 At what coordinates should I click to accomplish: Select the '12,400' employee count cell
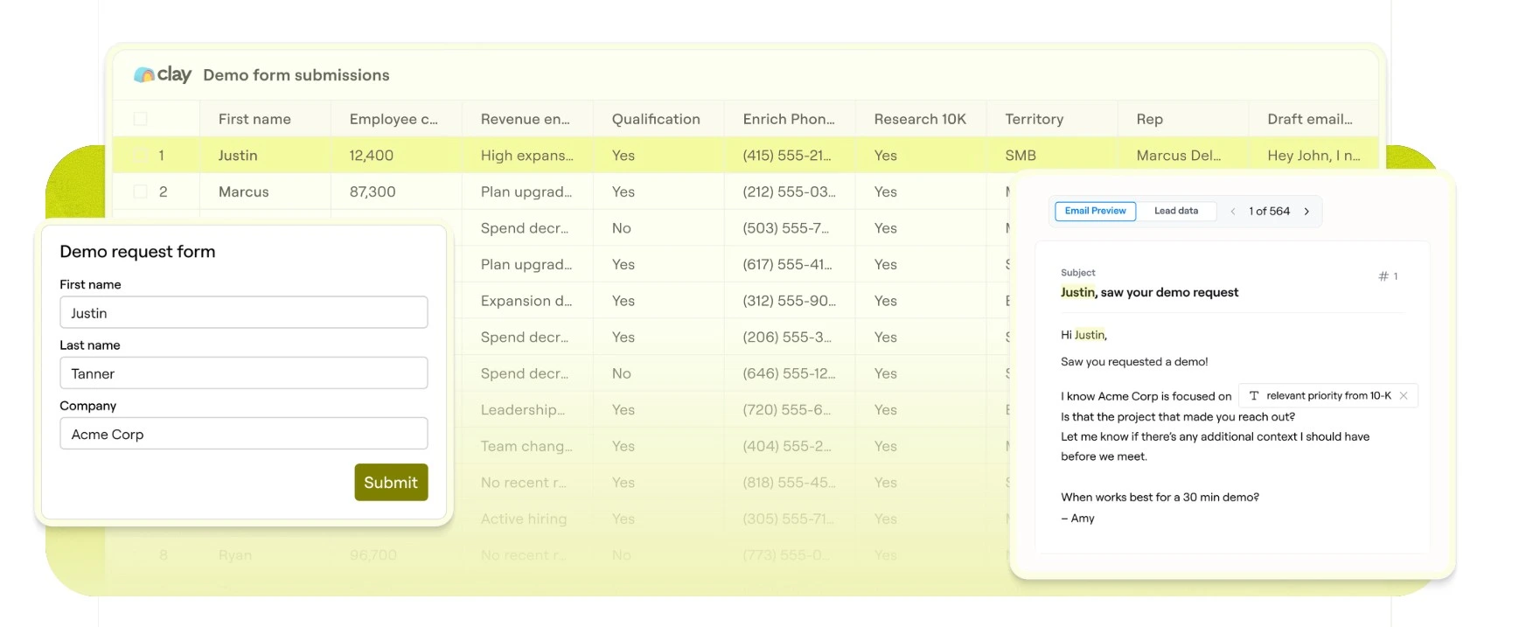point(396,156)
